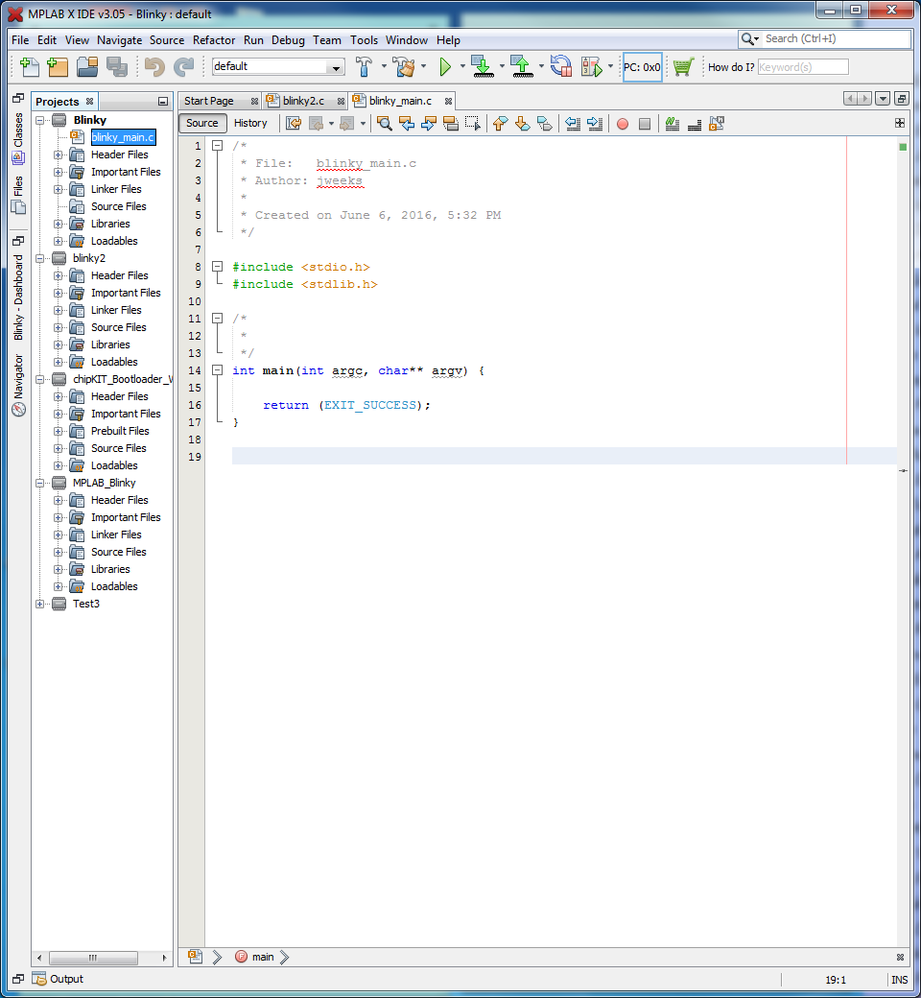Viewport: 921px width, 998px height.
Task: Collapse fold at line 1 comment
Action: click(218, 146)
